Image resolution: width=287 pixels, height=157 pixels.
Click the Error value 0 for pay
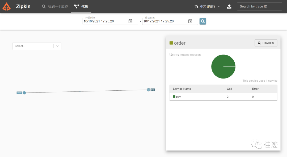253,97
